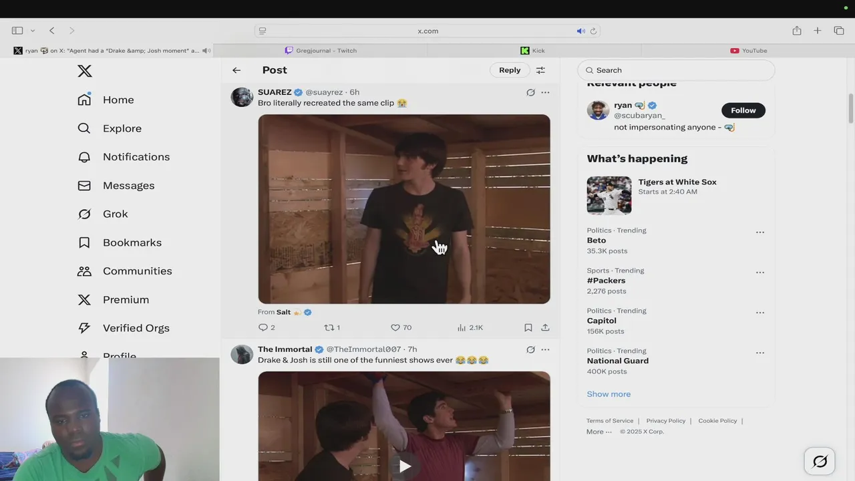
Task: Open reply sorting filter icon
Action: (x=540, y=70)
